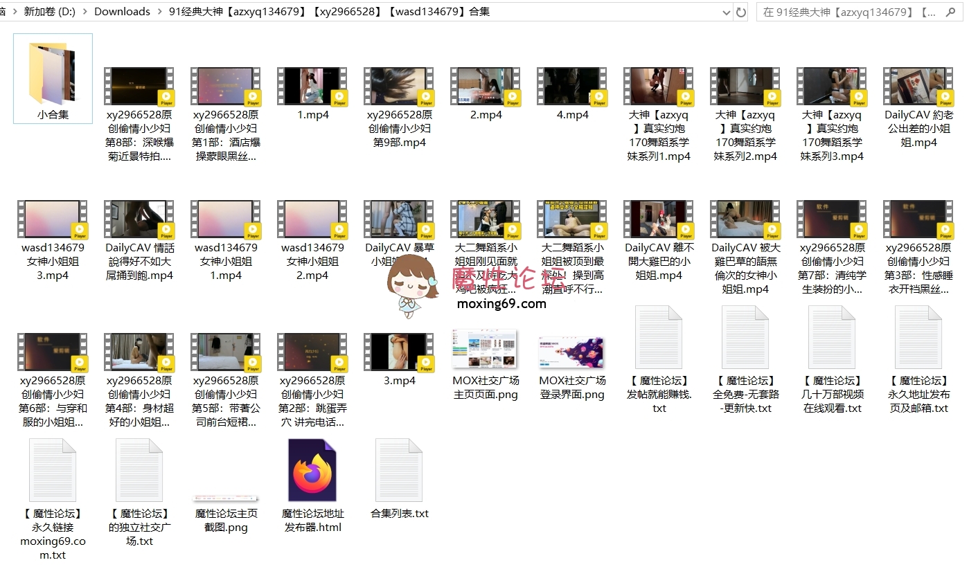
Task: Select 大神 170舞蹈系学妹系列2.mp4 file
Action: (745, 87)
